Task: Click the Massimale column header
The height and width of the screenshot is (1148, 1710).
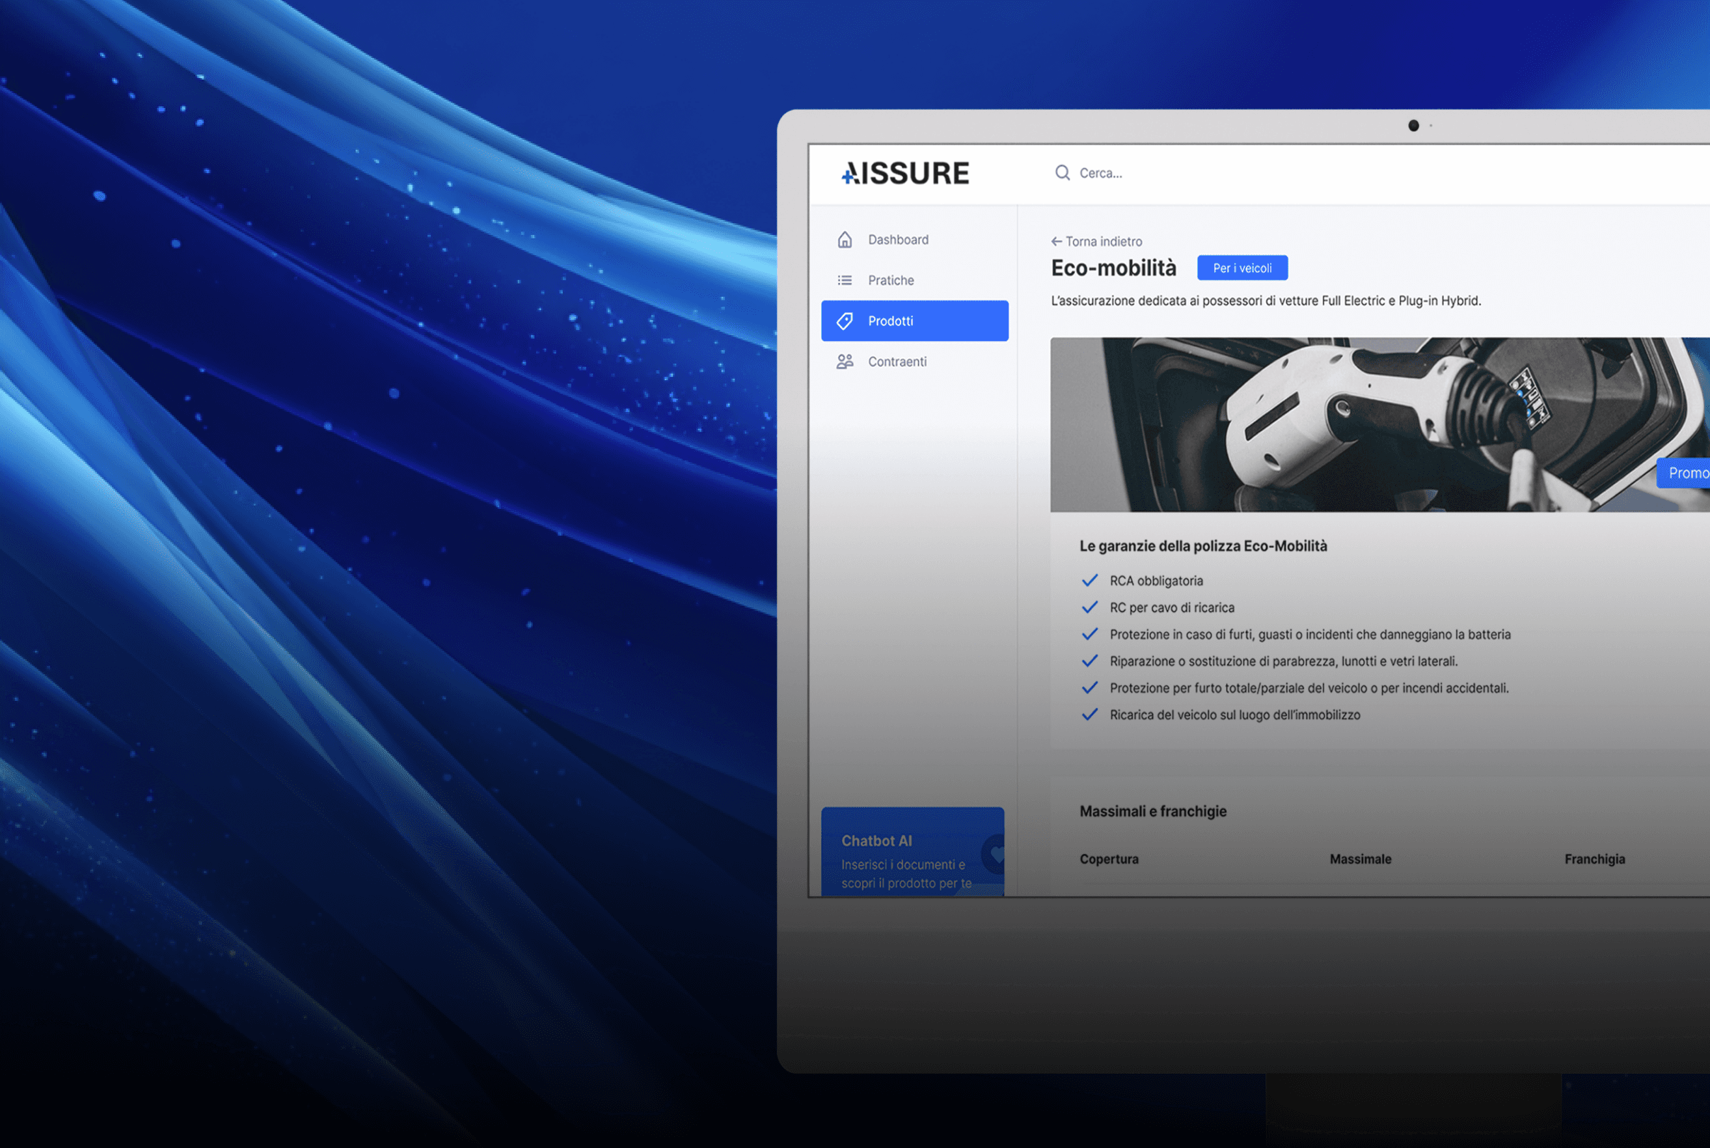Action: tap(1360, 860)
